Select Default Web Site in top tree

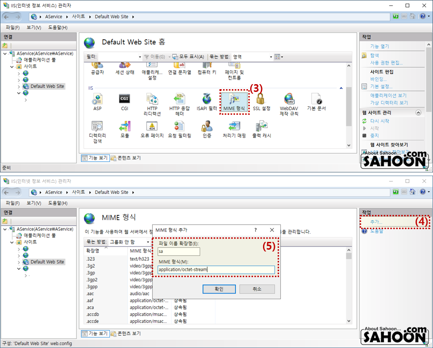47,86
